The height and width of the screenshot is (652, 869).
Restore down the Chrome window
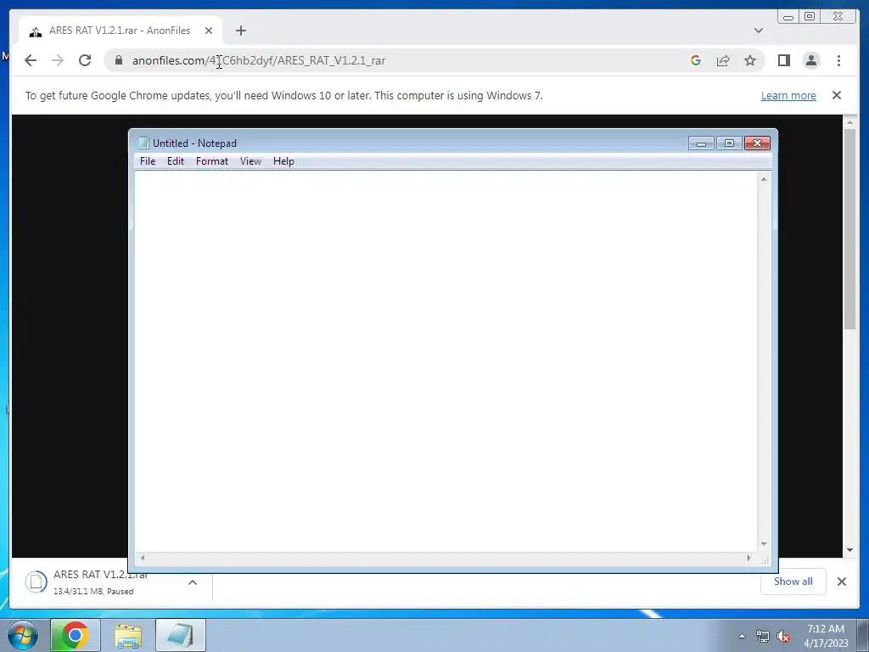[810, 17]
